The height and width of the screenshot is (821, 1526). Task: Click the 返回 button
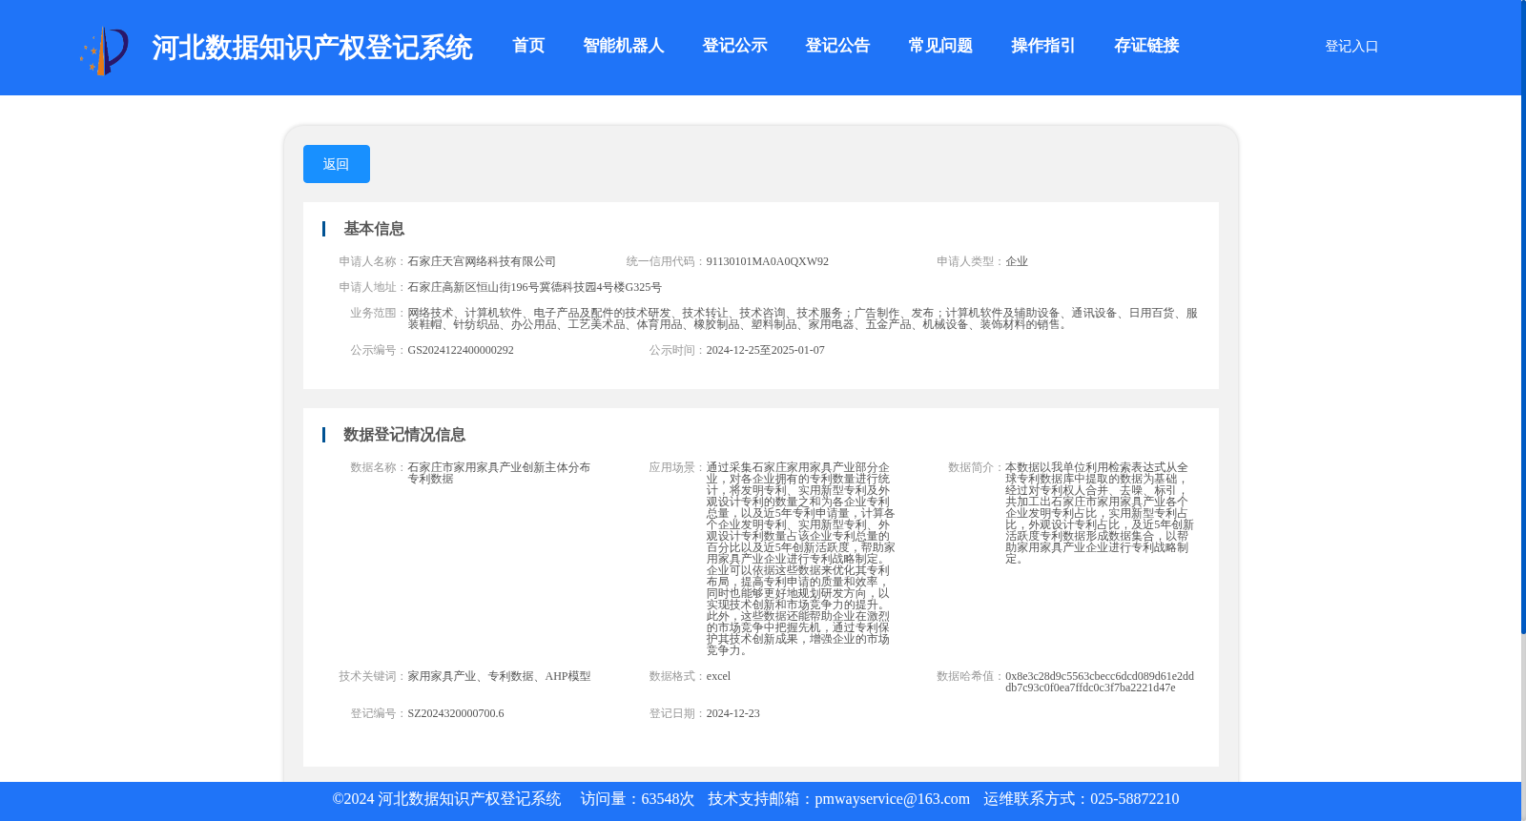point(337,164)
